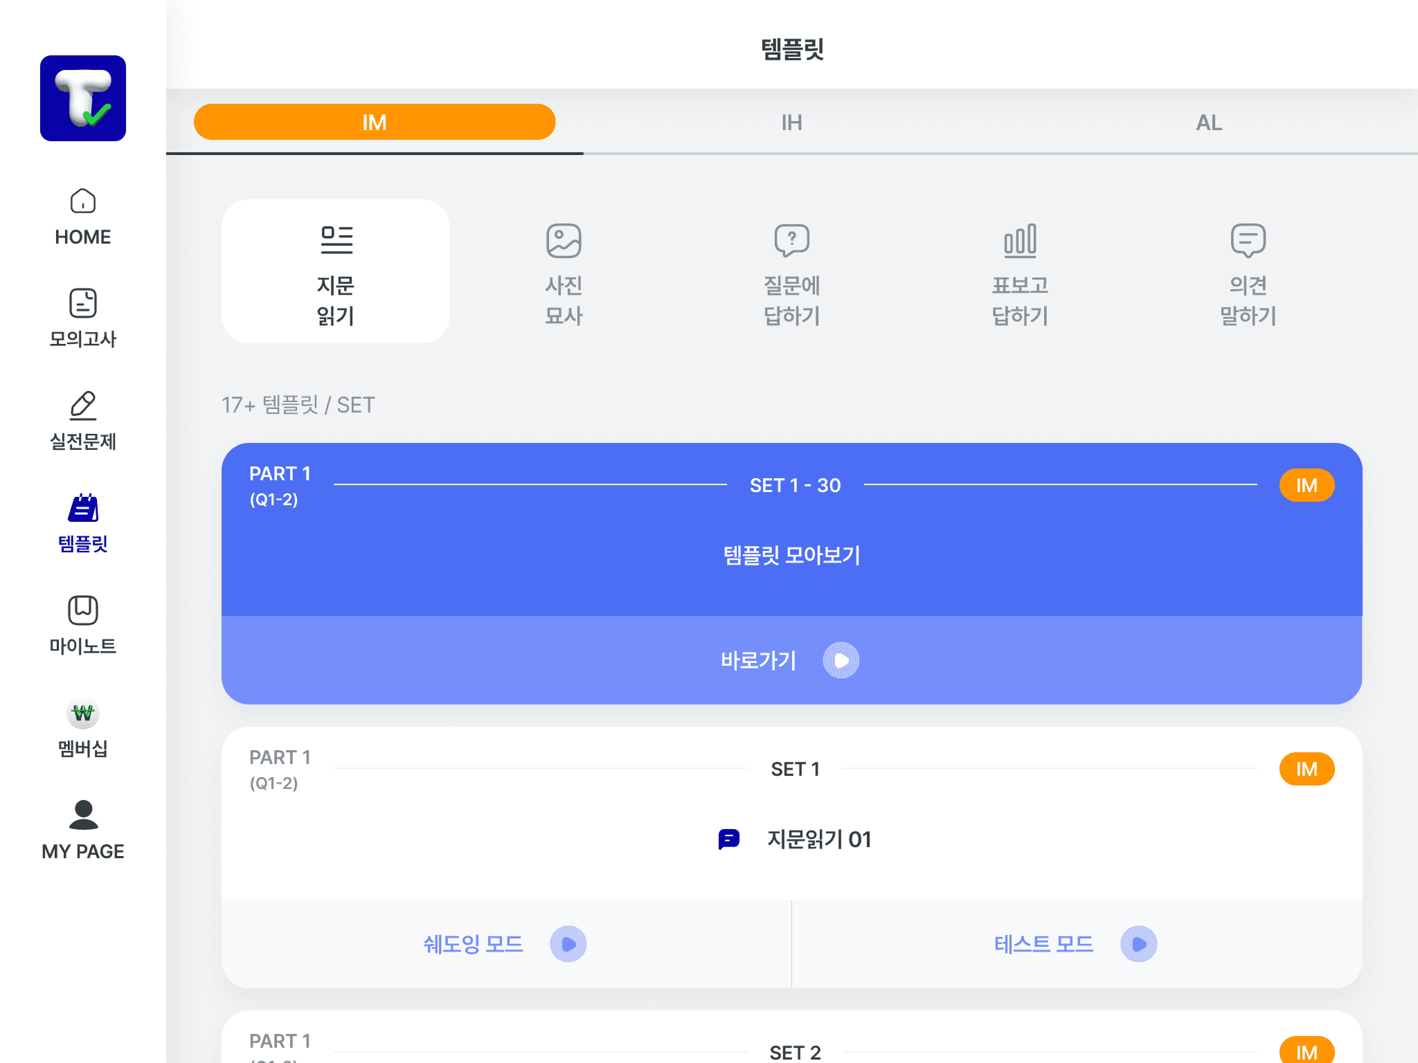The image size is (1418, 1063).
Task: Click IM badge on SET 1 - 30 card
Action: (x=1307, y=485)
